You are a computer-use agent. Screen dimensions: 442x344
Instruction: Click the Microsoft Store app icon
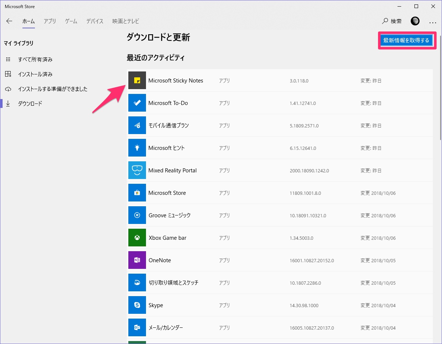point(137,193)
